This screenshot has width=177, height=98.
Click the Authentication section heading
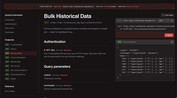point(55,42)
